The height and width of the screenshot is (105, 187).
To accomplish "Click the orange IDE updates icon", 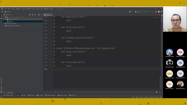I will 159,12.
